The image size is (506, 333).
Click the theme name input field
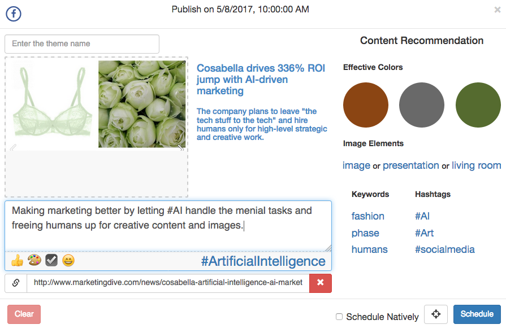[x=82, y=44]
